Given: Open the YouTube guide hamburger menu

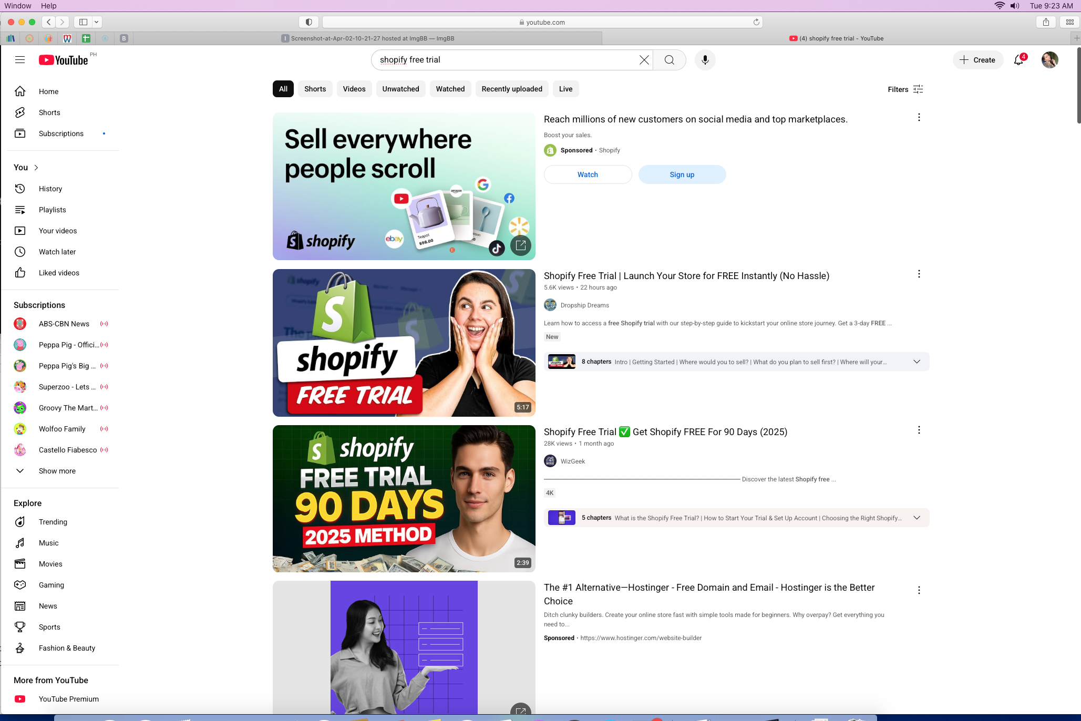Looking at the screenshot, I should point(20,60).
